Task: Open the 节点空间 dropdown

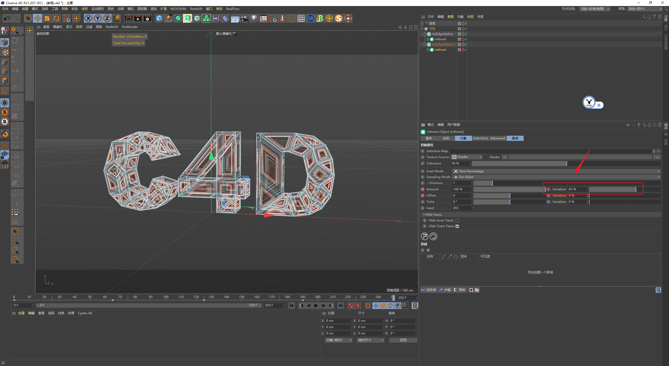Action: click(595, 9)
